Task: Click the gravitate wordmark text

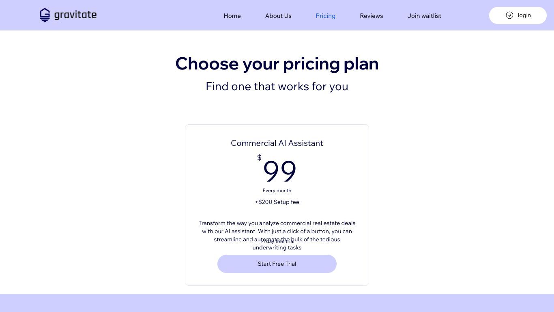Action: pos(75,15)
